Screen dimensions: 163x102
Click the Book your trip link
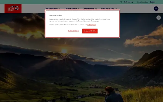click(x=128, y=2)
